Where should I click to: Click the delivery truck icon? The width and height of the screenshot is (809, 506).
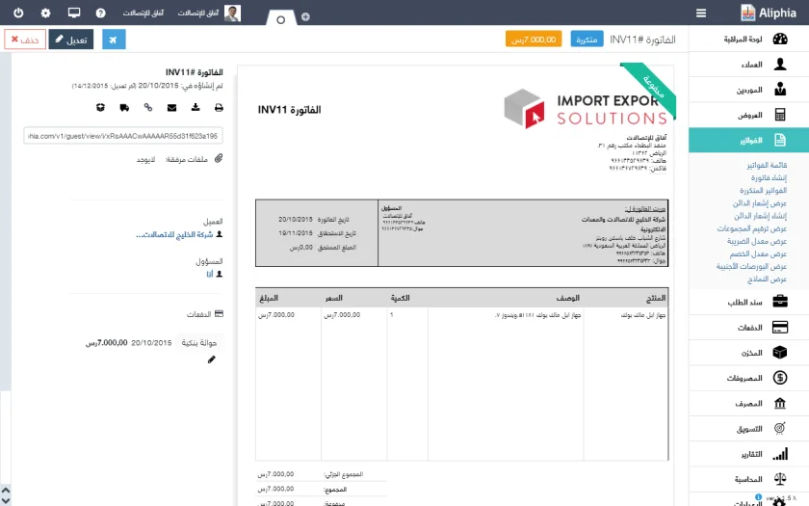click(124, 107)
